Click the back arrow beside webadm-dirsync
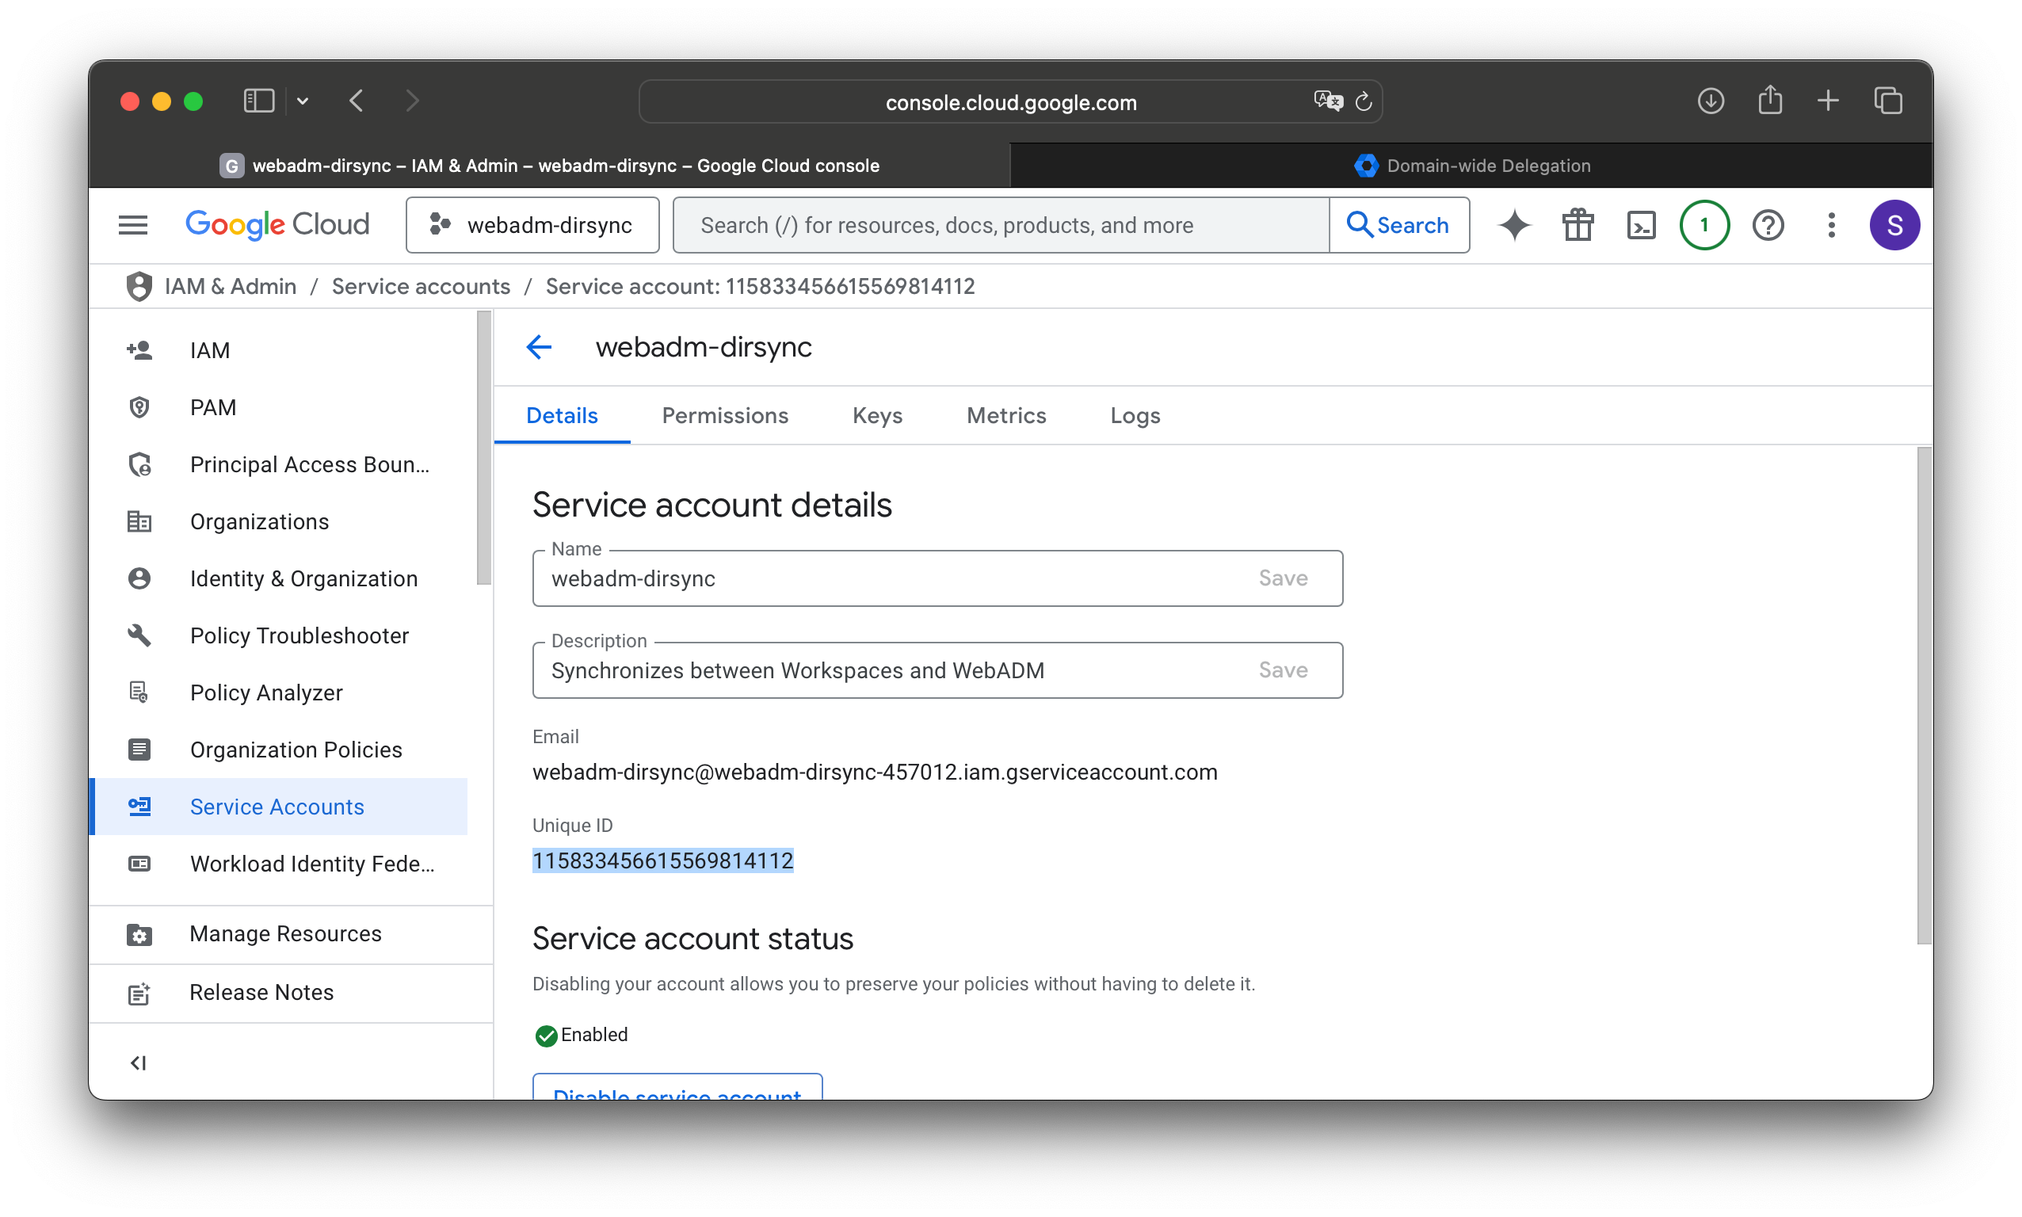Image resolution: width=2022 pixels, height=1217 pixels. click(x=539, y=347)
